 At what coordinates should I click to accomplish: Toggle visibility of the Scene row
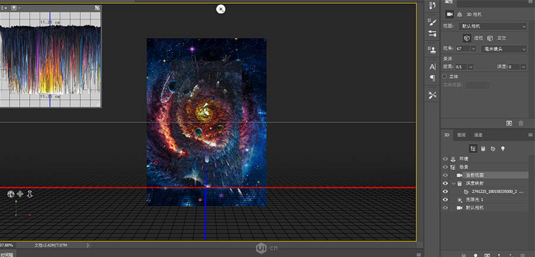click(445, 167)
